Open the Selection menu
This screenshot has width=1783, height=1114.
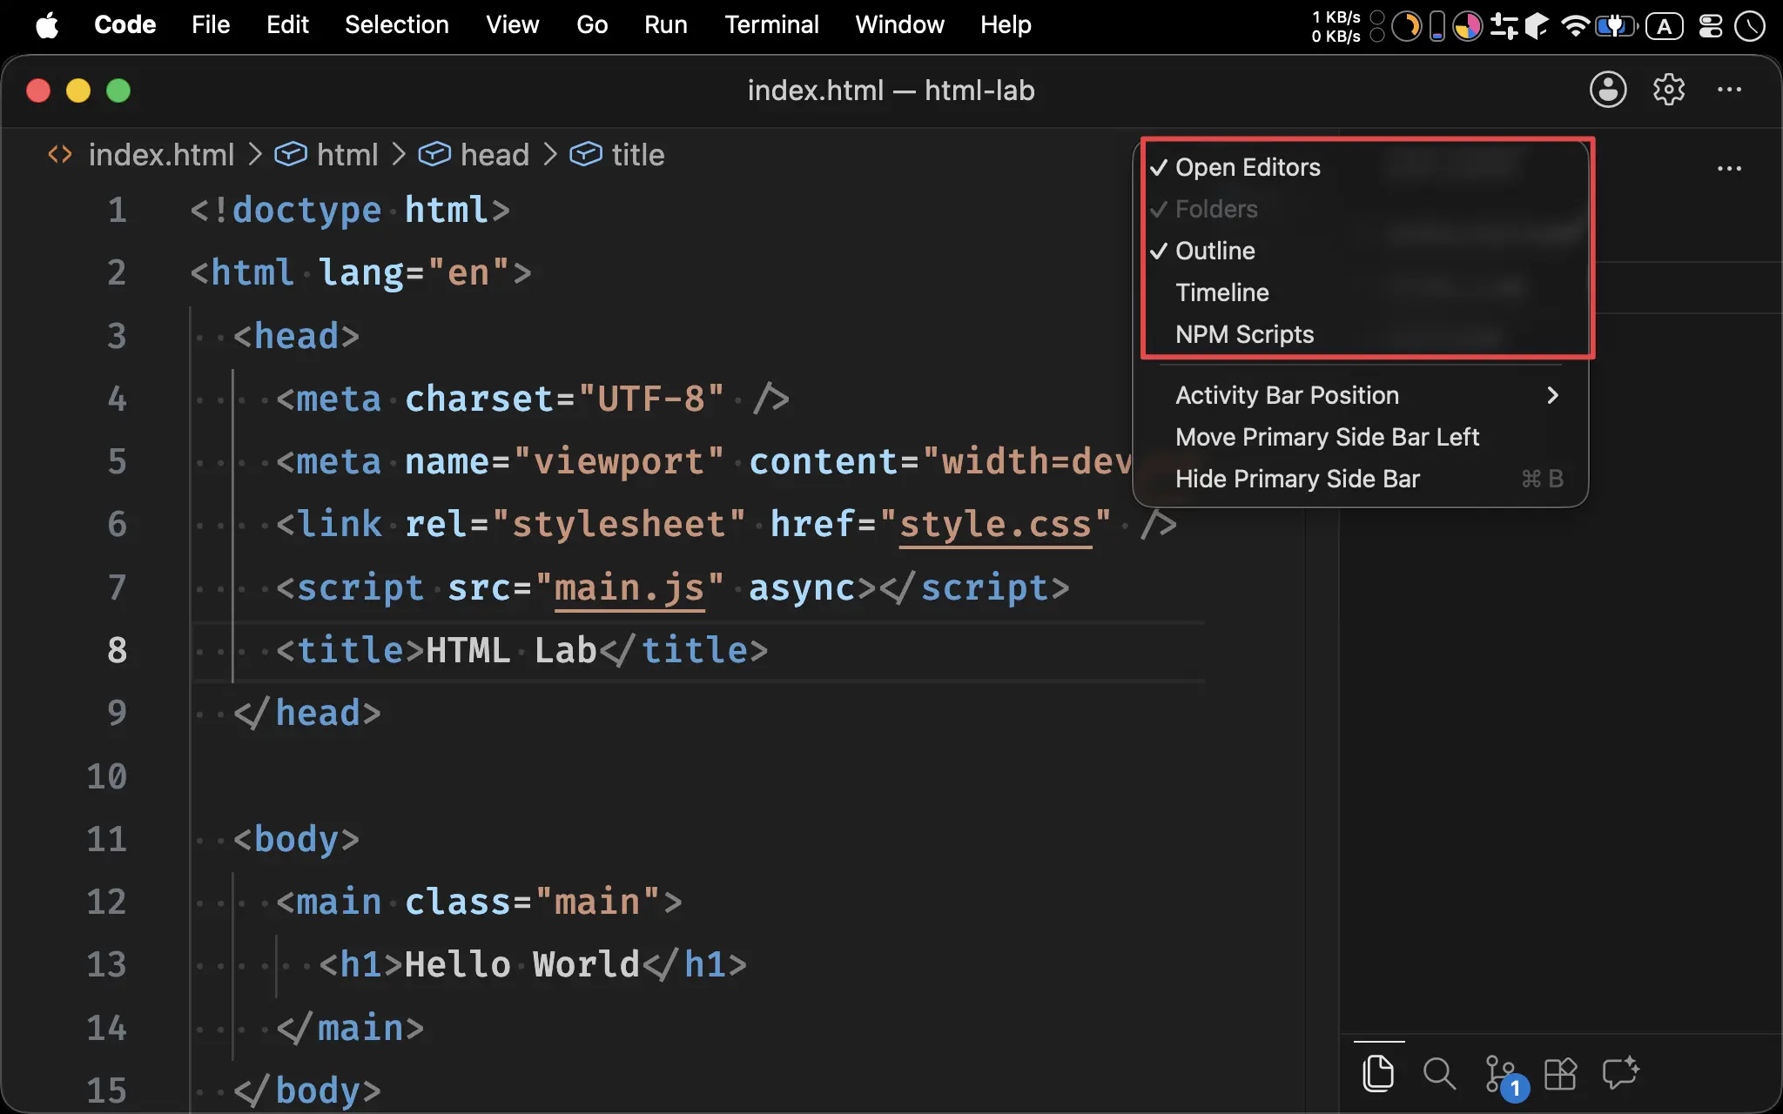tap(396, 24)
